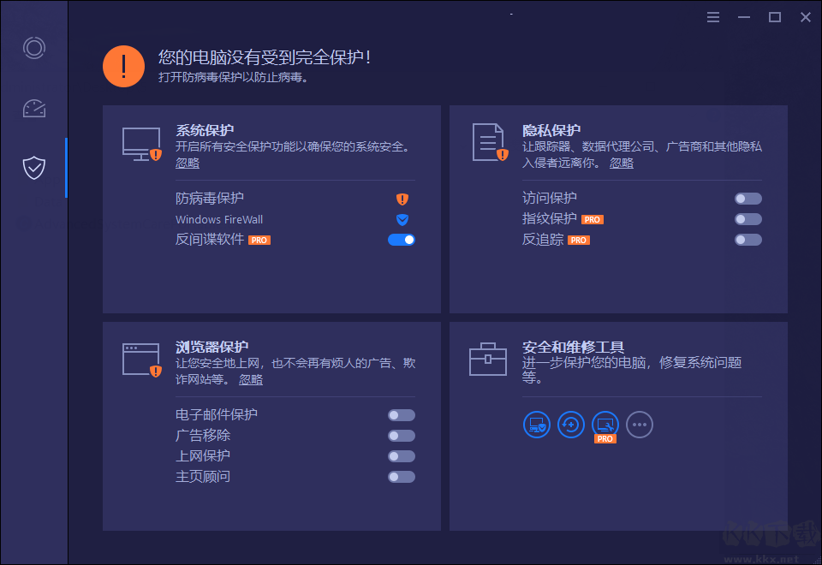The width and height of the screenshot is (822, 565).
Task: Click 忽略 link under 系统保护
Action: 188,163
